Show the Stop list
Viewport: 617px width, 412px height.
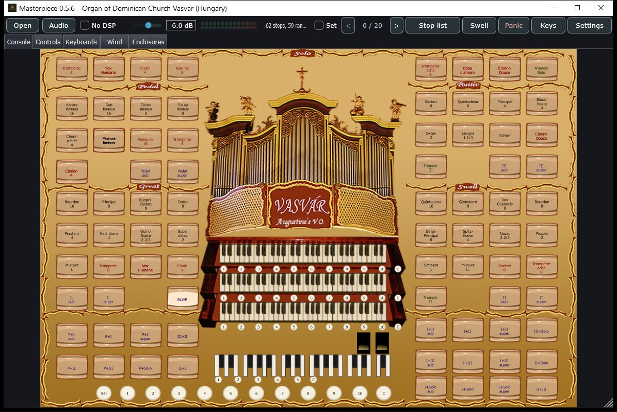[432, 26]
